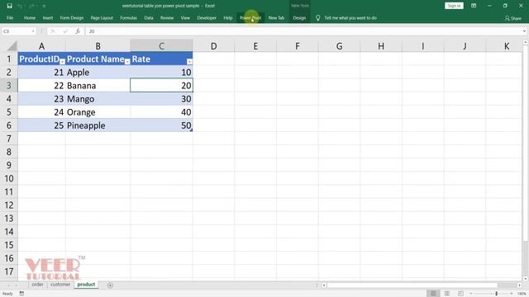The image size is (529, 297).
Task: Click the Ribbon Display Options icon
Action: 474,6
